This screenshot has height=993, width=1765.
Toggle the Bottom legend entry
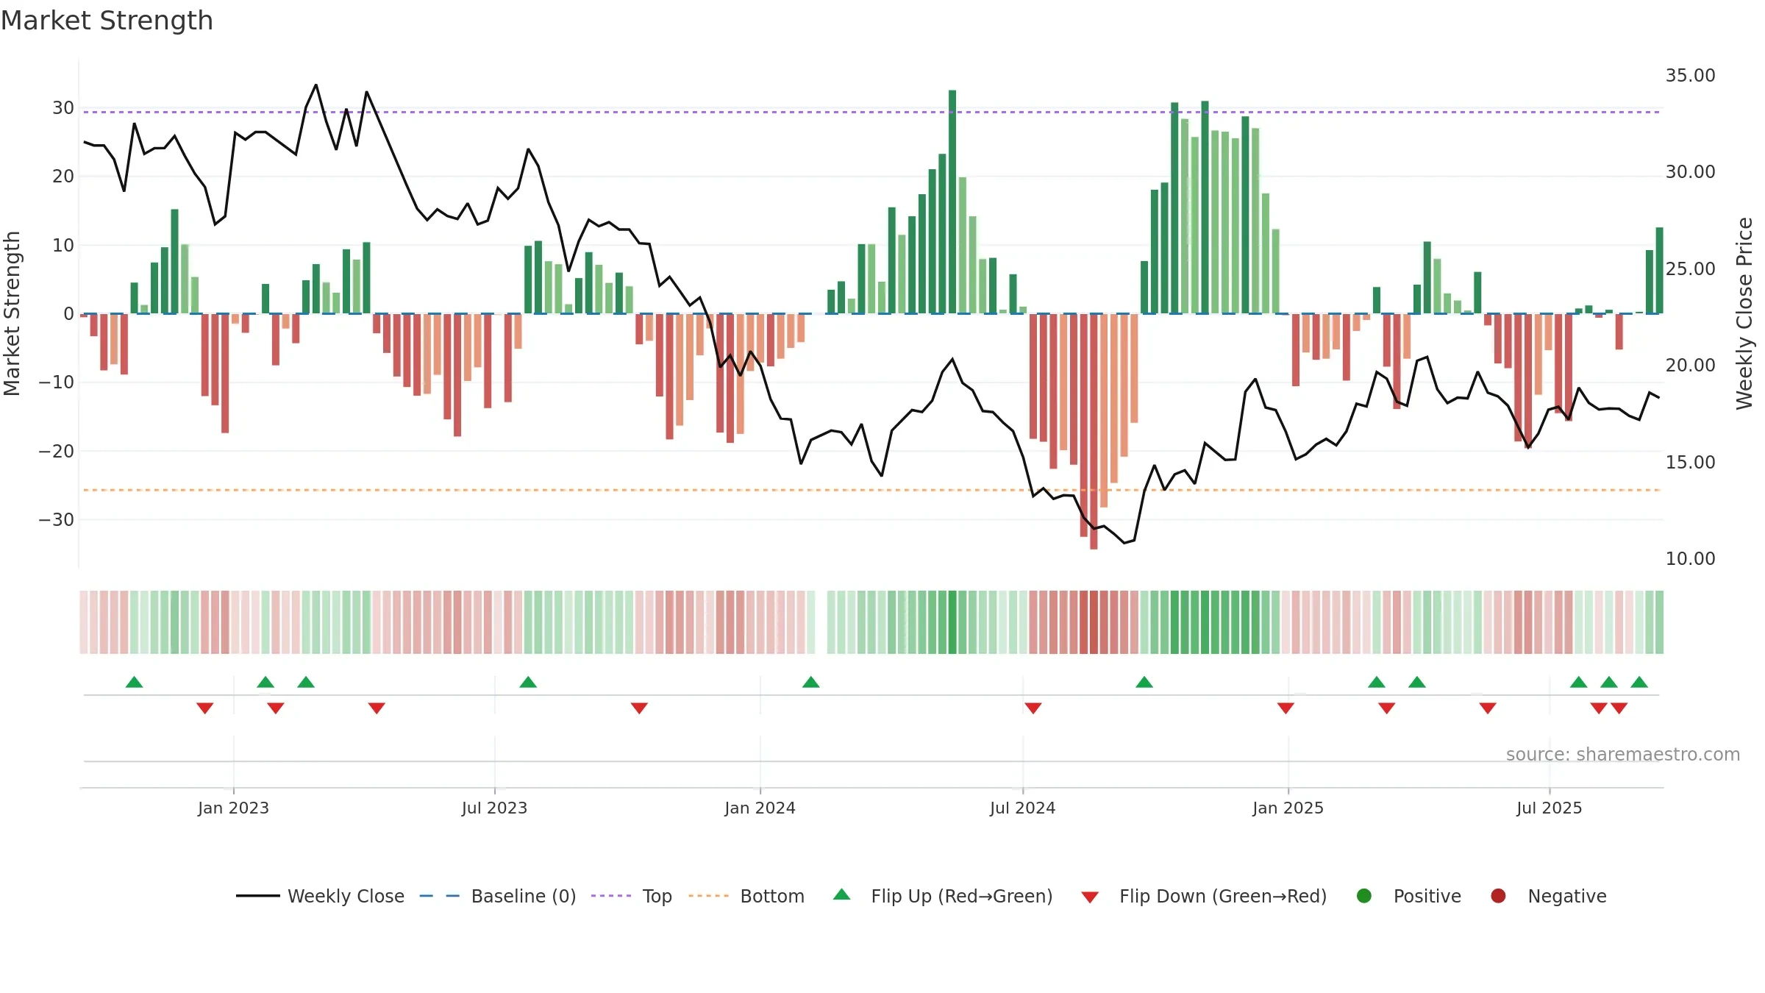point(746,896)
